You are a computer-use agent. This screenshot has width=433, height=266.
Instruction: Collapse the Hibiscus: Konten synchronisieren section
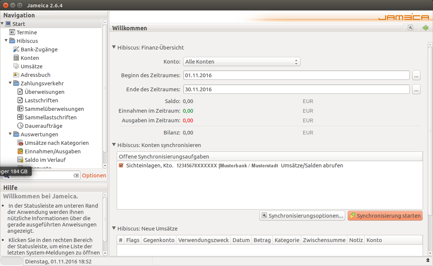click(114, 144)
